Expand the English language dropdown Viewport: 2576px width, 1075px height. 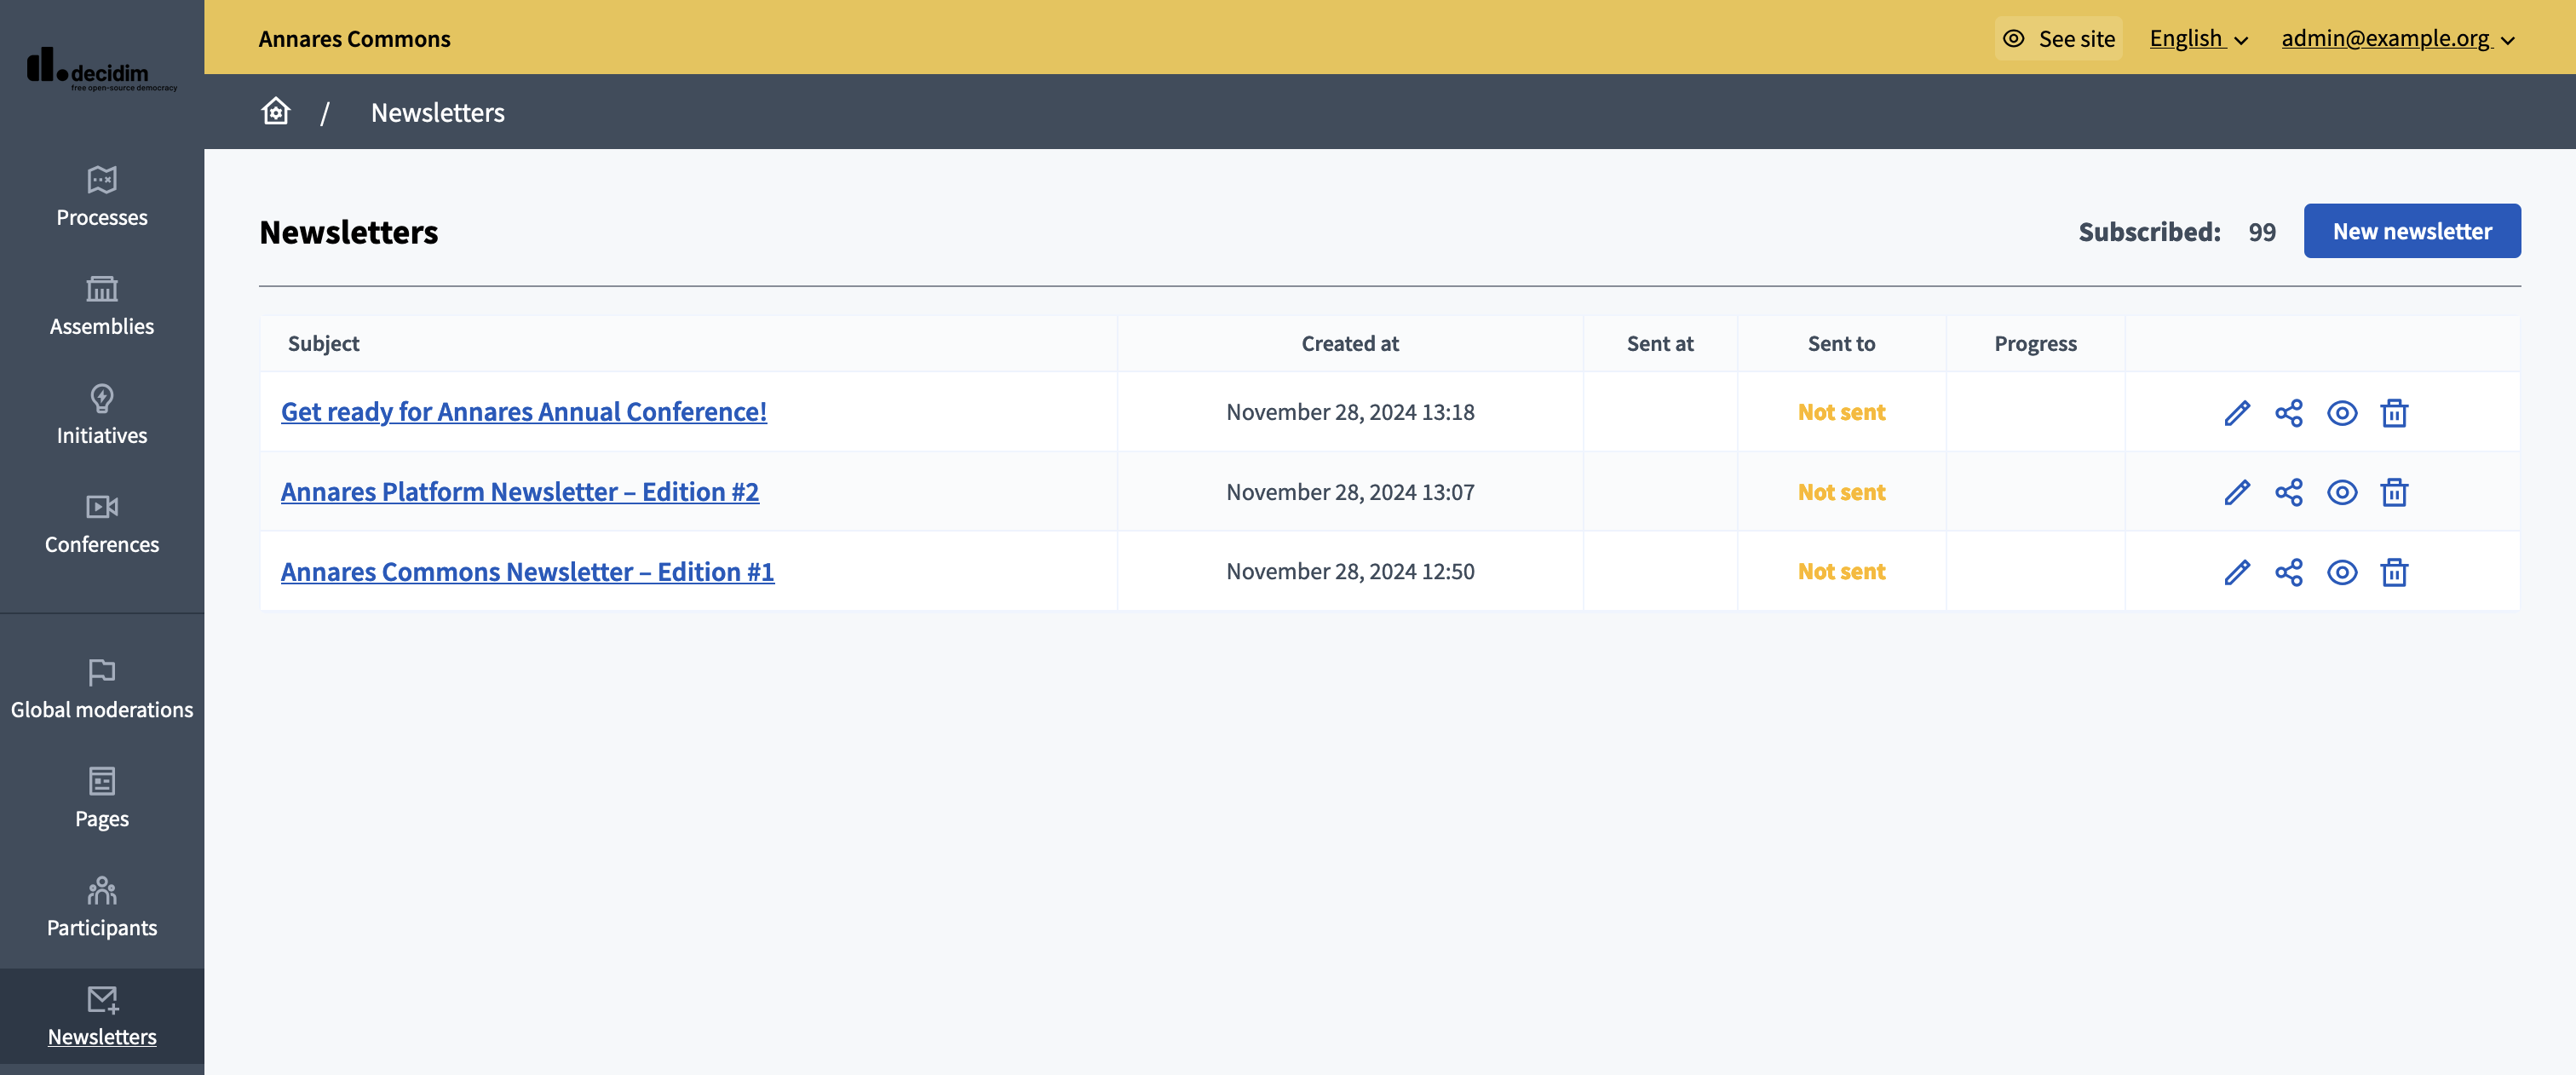tap(2198, 36)
